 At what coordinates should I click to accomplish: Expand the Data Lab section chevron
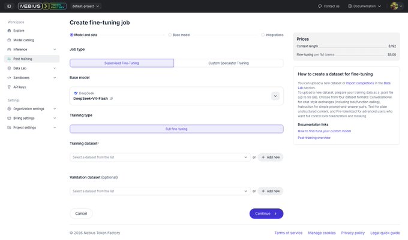(55, 68)
